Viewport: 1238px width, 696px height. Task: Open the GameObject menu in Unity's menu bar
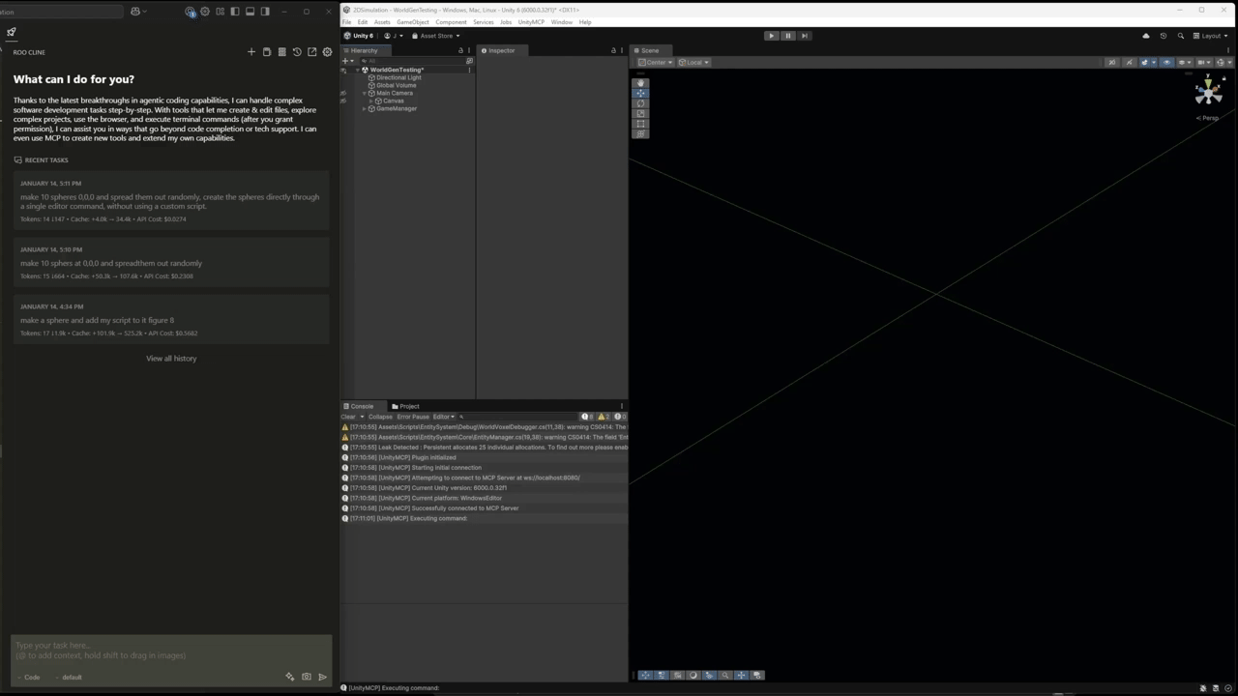413,22
